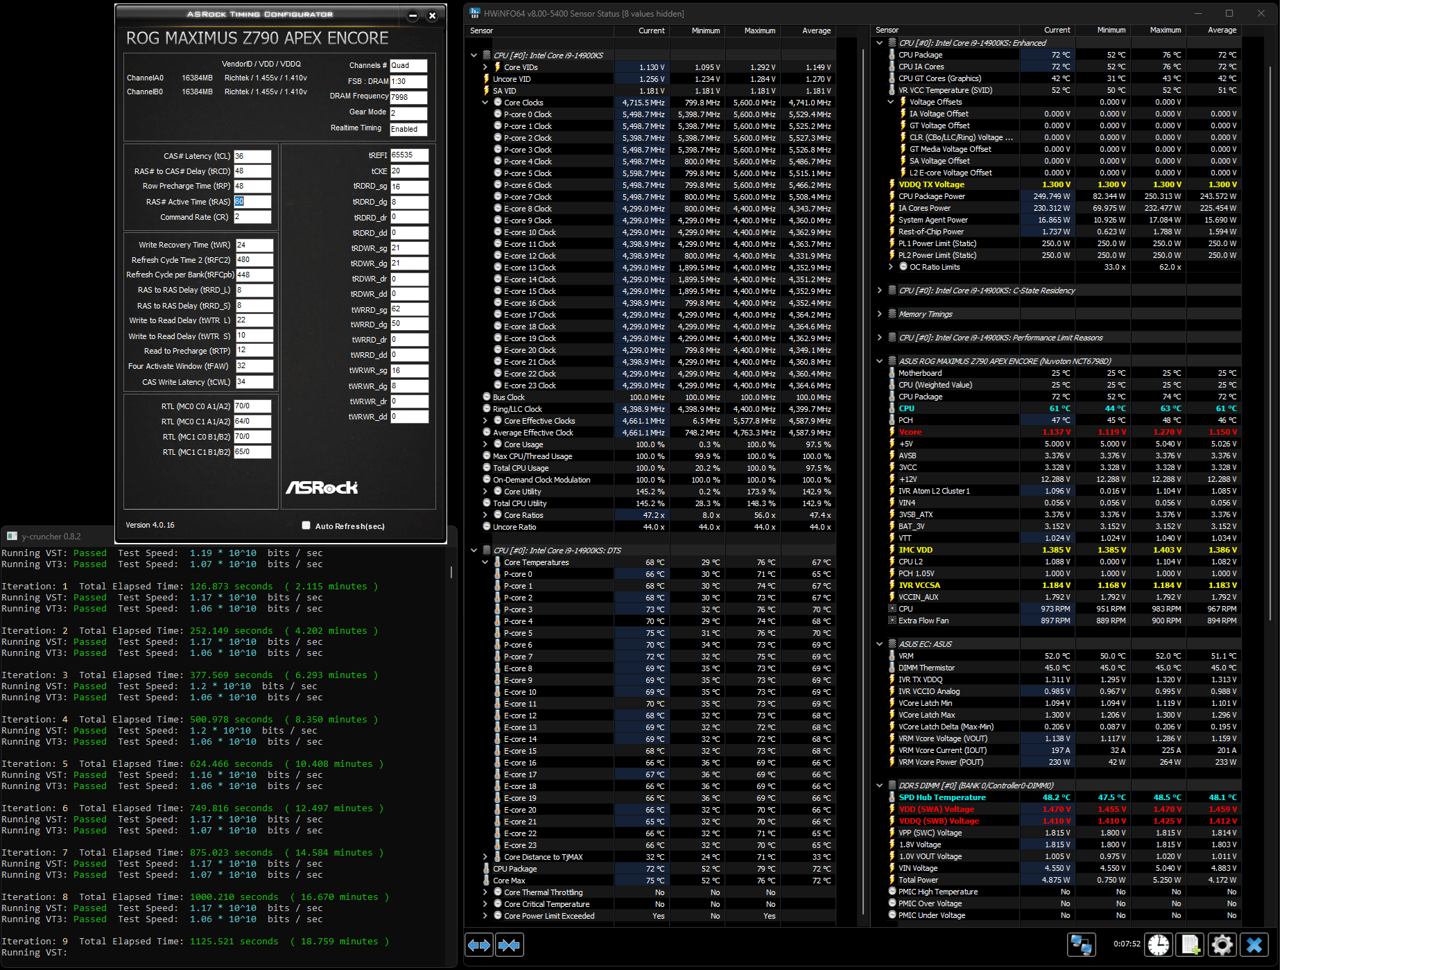Click the Bus Clock sensor icon
Image resolution: width=1431 pixels, height=970 pixels.
487,397
